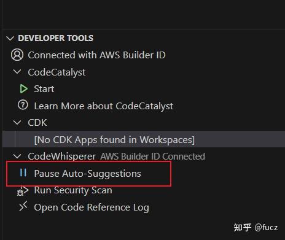Click AWS Builder ID Connected status text
The width and height of the screenshot is (285, 240).
(152, 157)
